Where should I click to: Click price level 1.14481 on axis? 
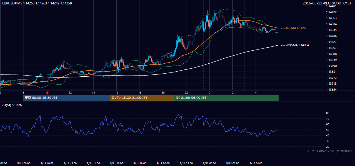(331, 6)
